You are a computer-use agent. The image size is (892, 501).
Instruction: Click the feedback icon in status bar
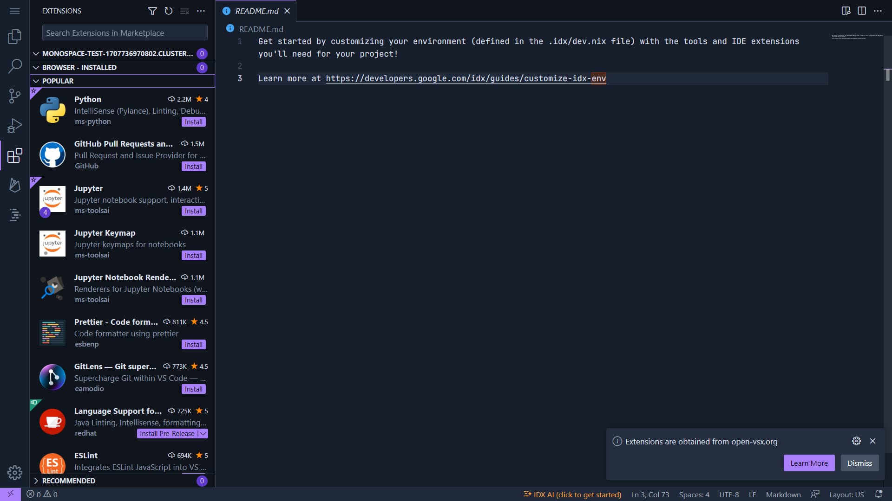click(815, 495)
